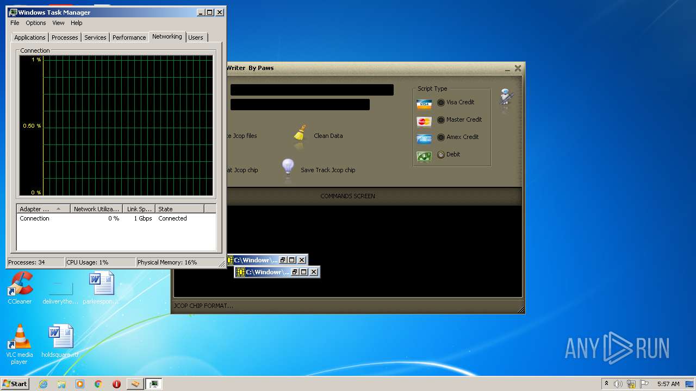Image resolution: width=696 pixels, height=391 pixels.
Task: Switch to the Users tab
Action: coord(196,37)
